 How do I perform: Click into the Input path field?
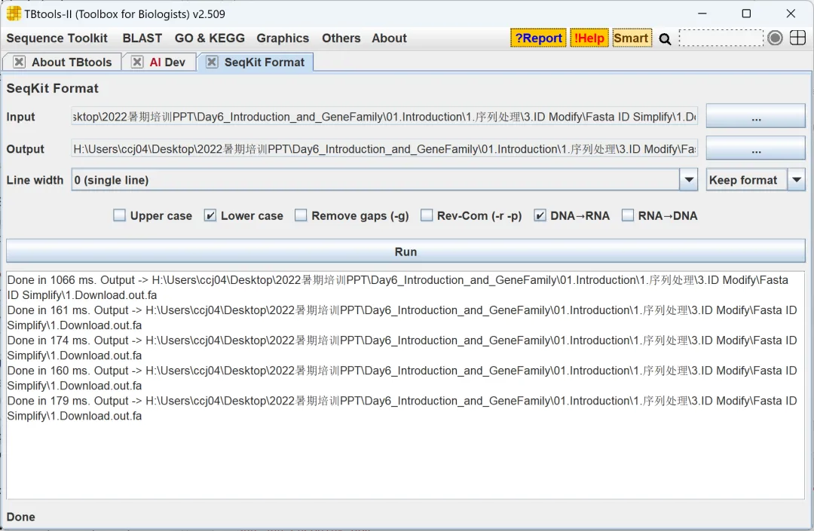pos(384,117)
